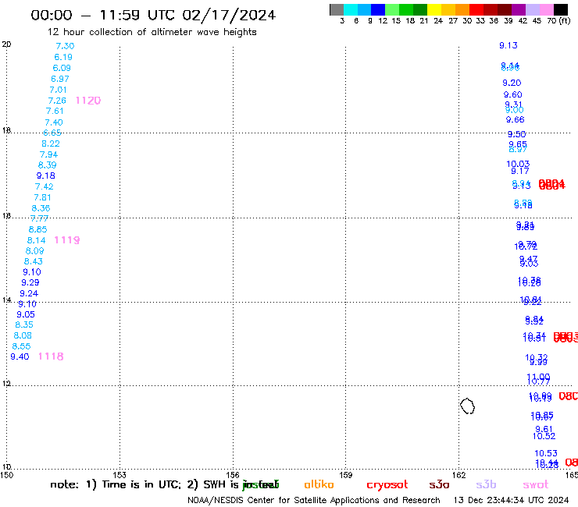Click the pink '1118' time marker
This screenshot has height=507, width=578.
[x=51, y=356]
